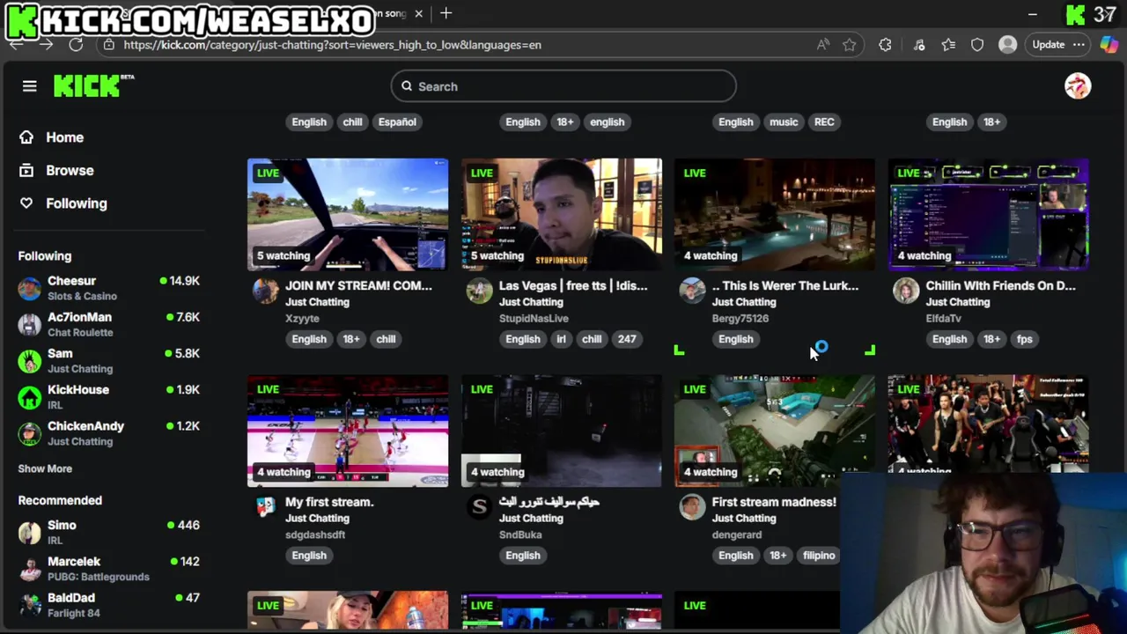
Task: Open a new browser tab with plus icon
Action: pos(446,13)
